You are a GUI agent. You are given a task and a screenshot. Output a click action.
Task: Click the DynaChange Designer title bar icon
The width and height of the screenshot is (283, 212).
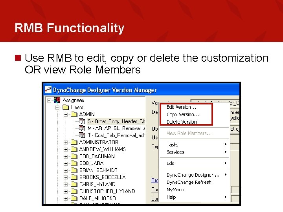pyautogui.click(x=48, y=90)
